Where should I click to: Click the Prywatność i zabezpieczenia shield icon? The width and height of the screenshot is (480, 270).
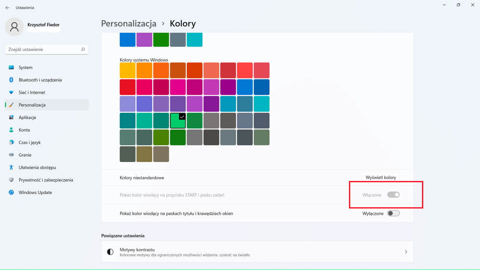tap(11, 180)
